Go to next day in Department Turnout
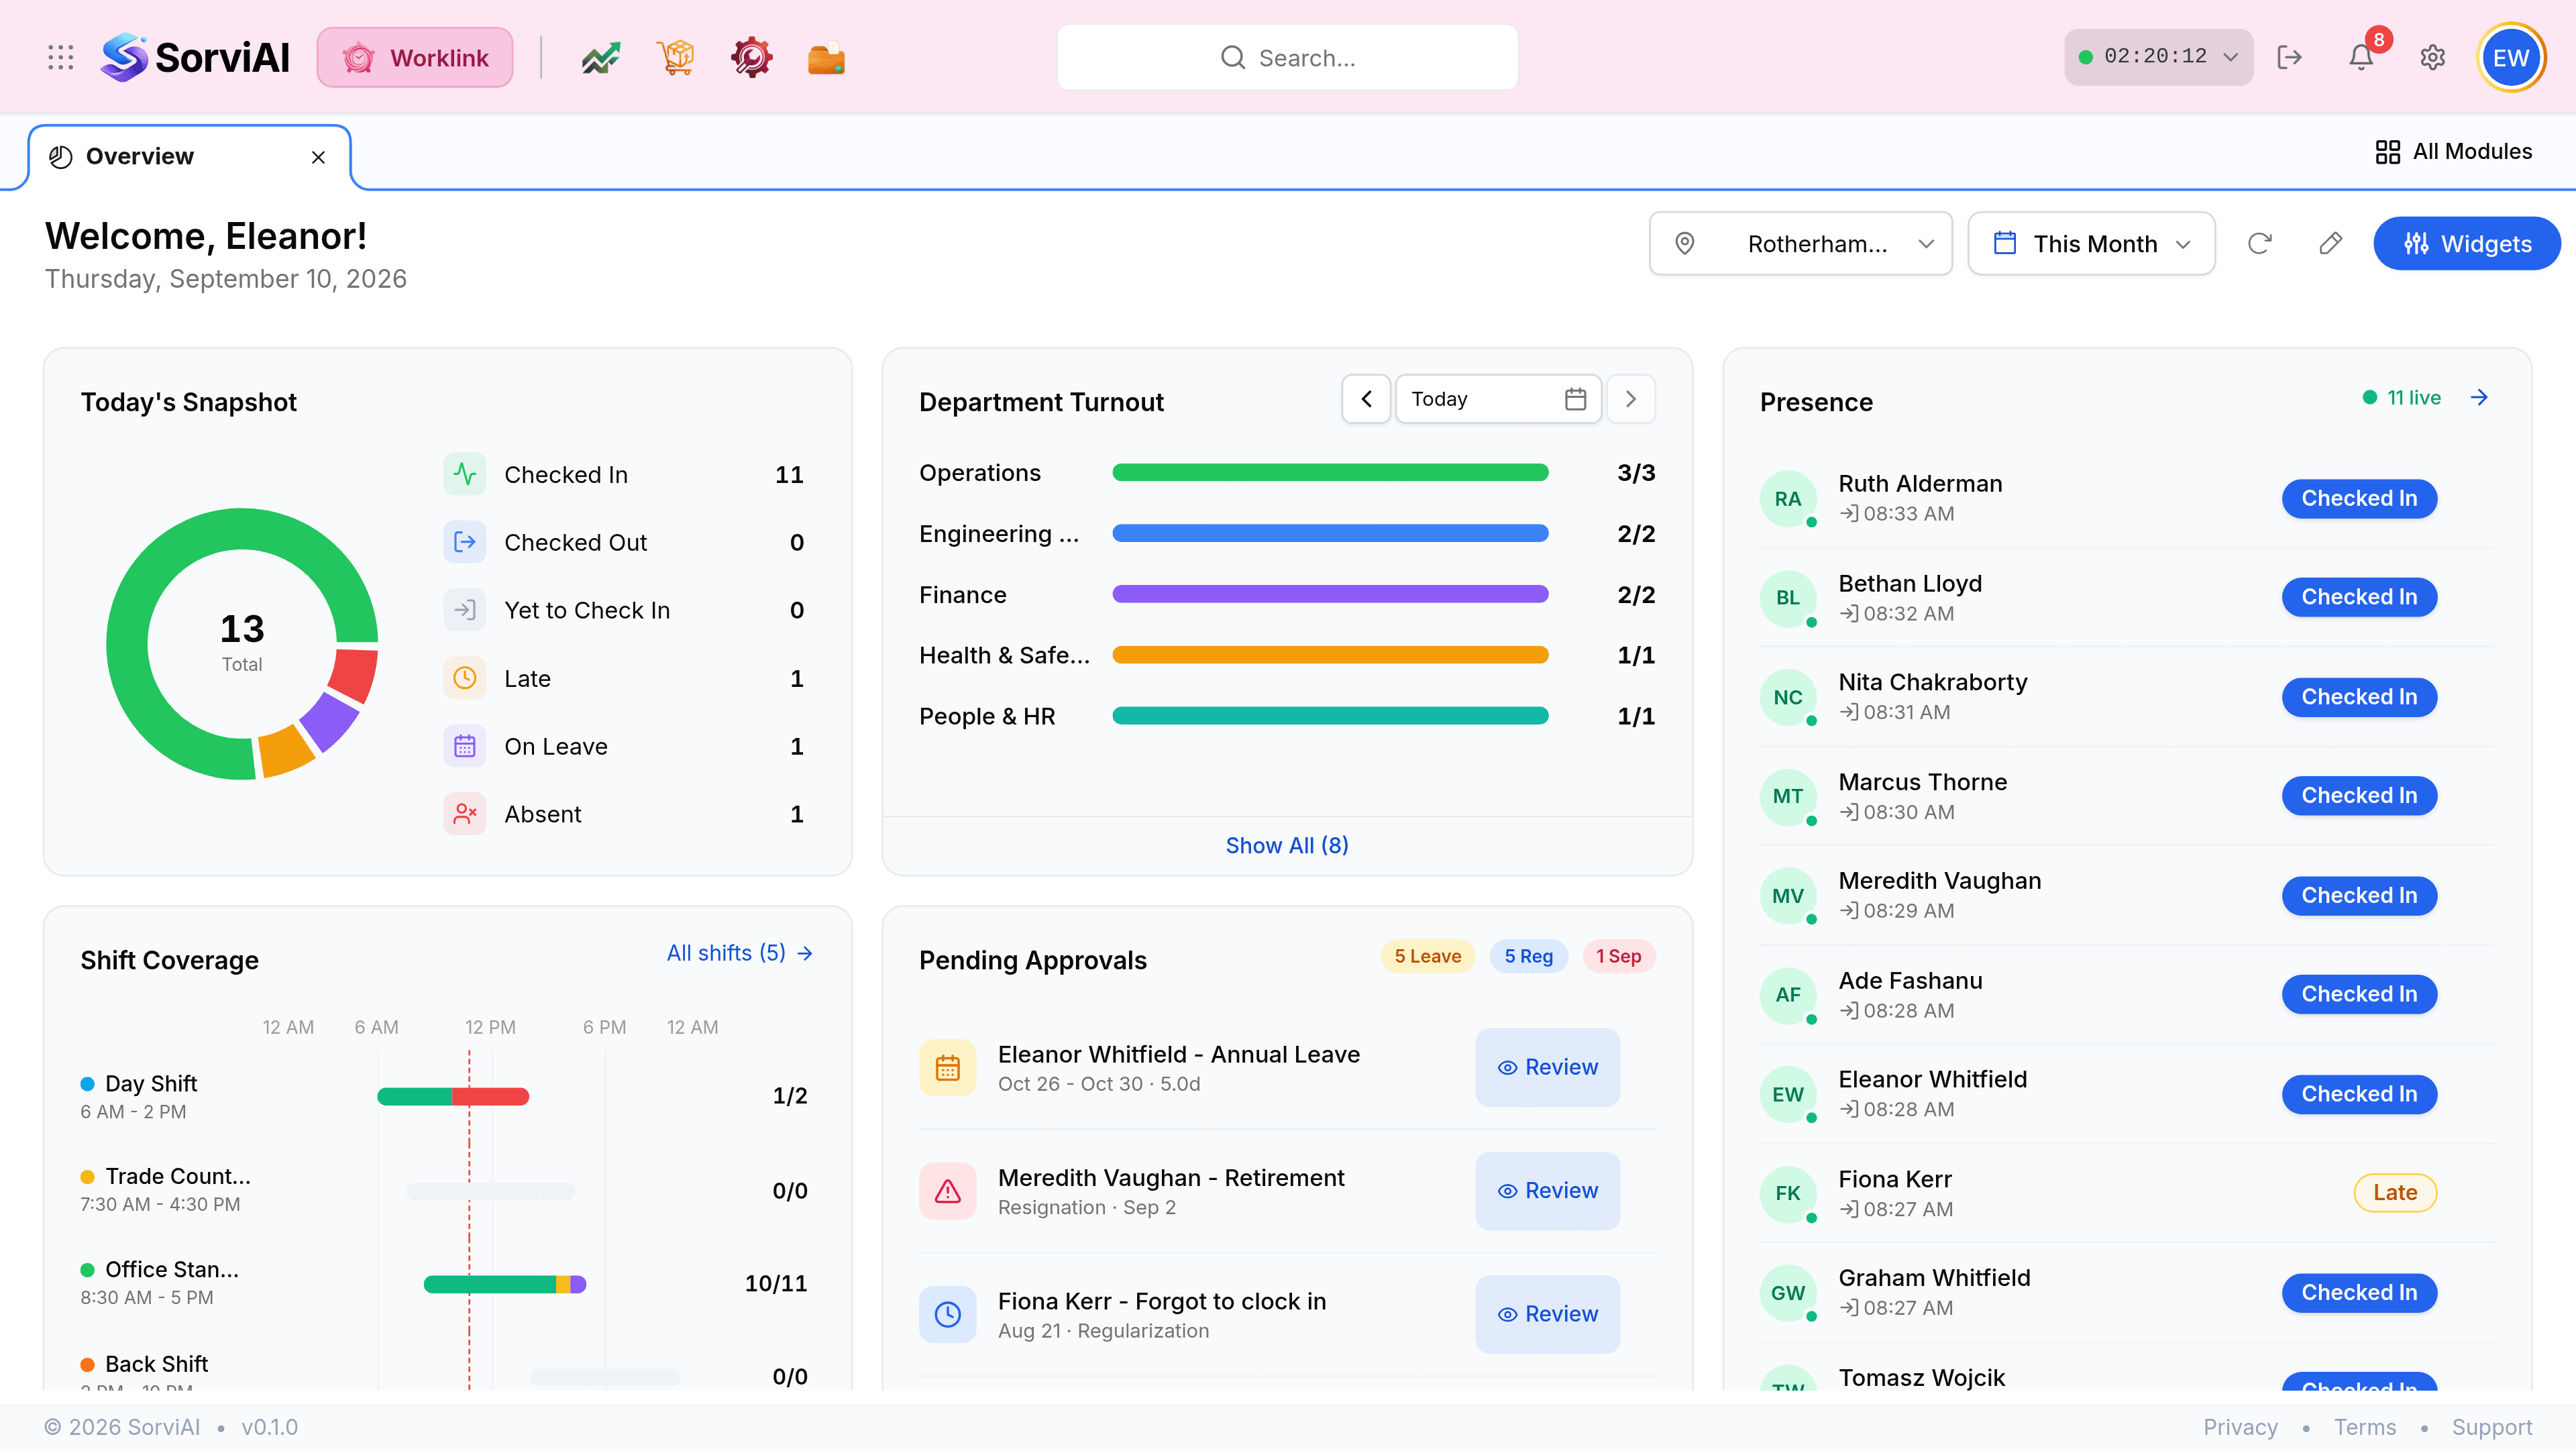 click(1631, 399)
